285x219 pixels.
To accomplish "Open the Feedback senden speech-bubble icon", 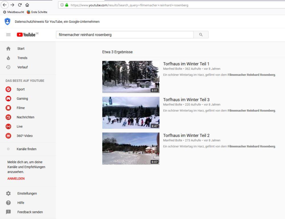I will (8, 212).
